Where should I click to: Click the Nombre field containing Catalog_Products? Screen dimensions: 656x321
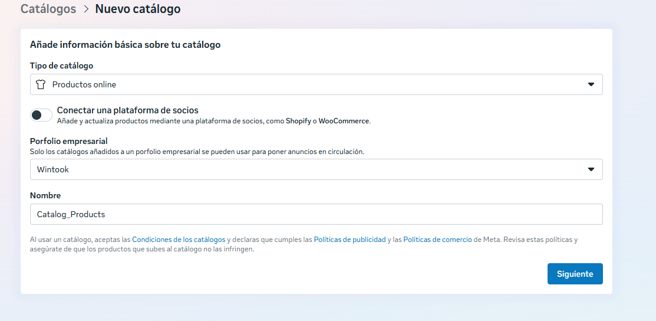pos(316,214)
